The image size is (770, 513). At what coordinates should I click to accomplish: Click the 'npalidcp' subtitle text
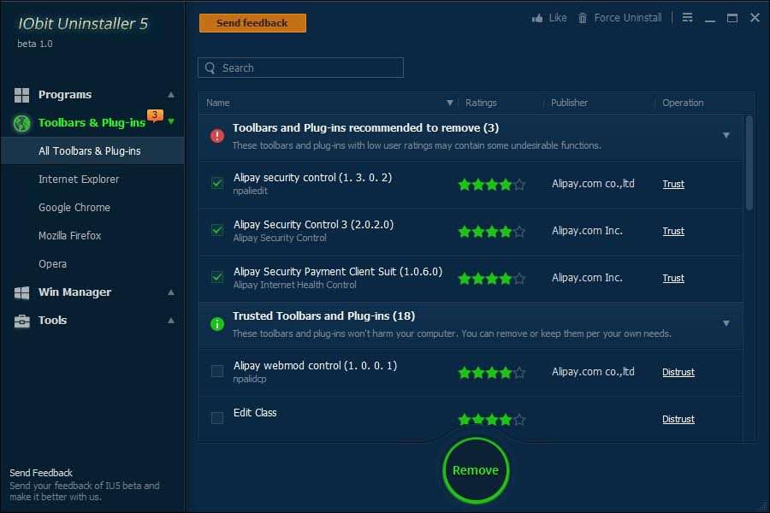tap(250, 379)
